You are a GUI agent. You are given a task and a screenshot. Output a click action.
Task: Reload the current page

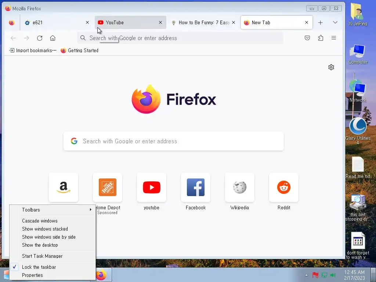tap(40, 38)
